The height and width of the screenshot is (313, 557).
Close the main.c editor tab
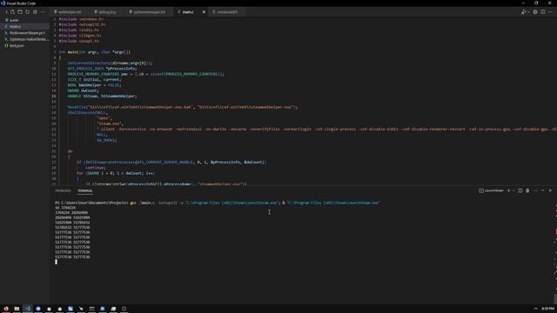204,11
